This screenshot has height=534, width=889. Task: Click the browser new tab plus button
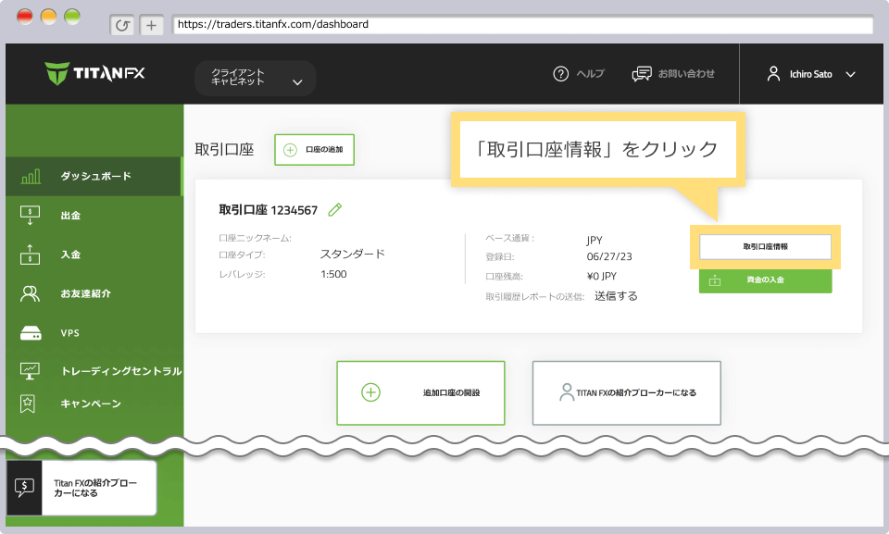point(151,25)
